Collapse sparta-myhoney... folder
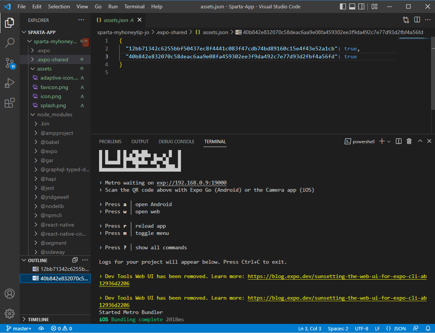Viewport: 435px width, 333px height. point(55,42)
